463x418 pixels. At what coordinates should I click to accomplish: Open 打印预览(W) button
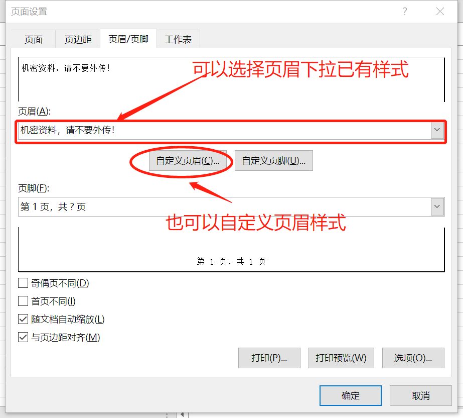[x=341, y=358]
